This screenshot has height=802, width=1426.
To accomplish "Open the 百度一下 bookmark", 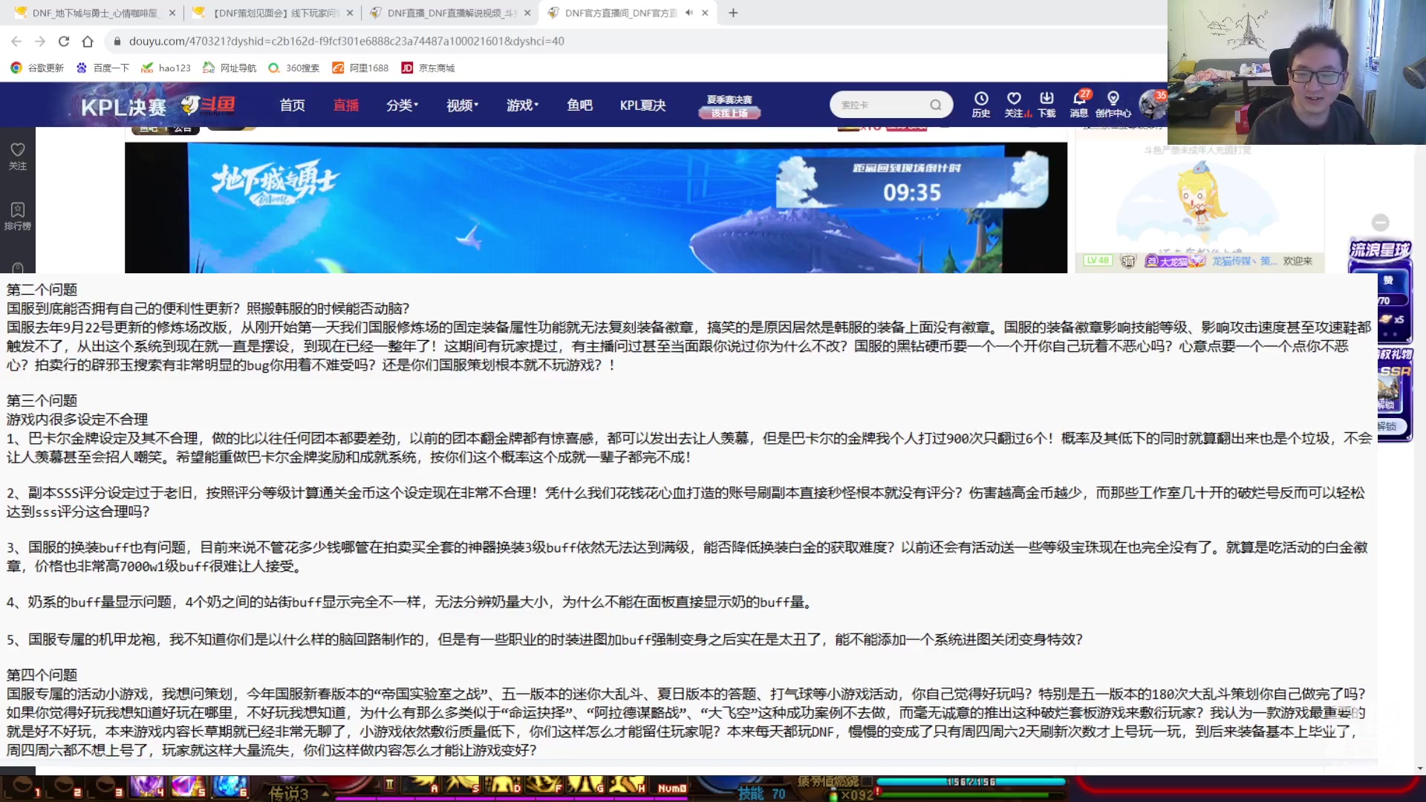I will 103,68.
